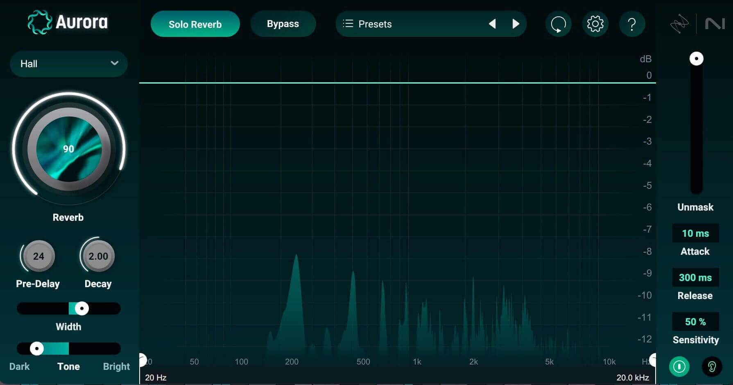Screen dimensions: 733x385
Task: Toggle the Unmask listen ear icon
Action: click(712, 367)
